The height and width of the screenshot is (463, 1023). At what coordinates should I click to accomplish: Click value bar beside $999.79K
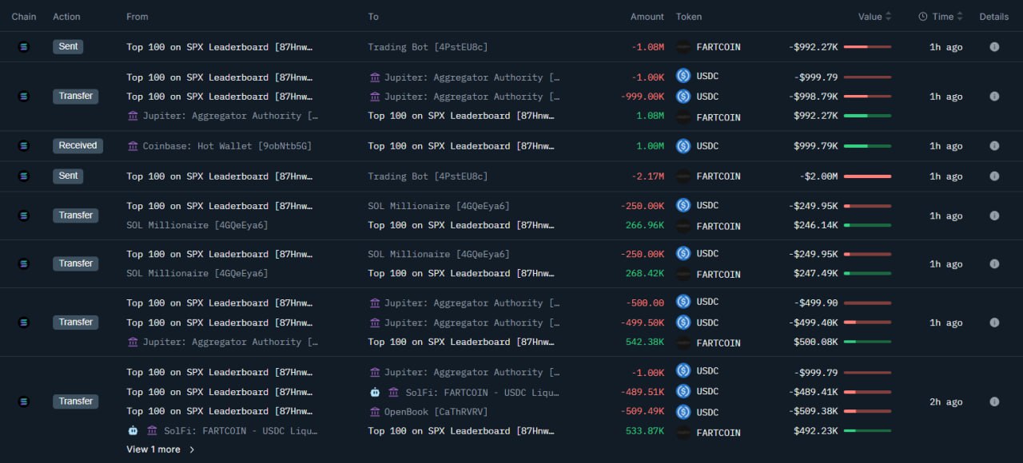[867, 146]
